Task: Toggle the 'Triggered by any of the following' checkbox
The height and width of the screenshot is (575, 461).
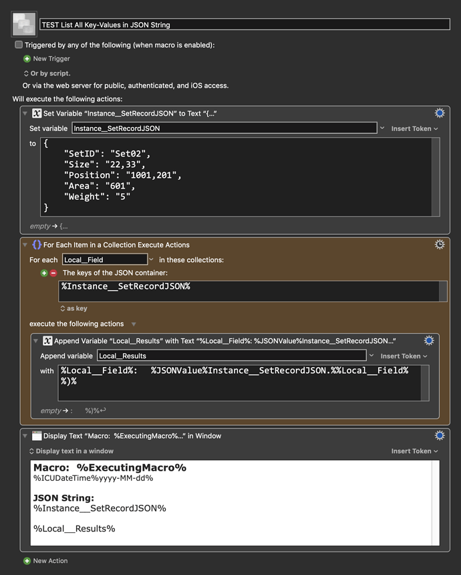Action: point(19,45)
